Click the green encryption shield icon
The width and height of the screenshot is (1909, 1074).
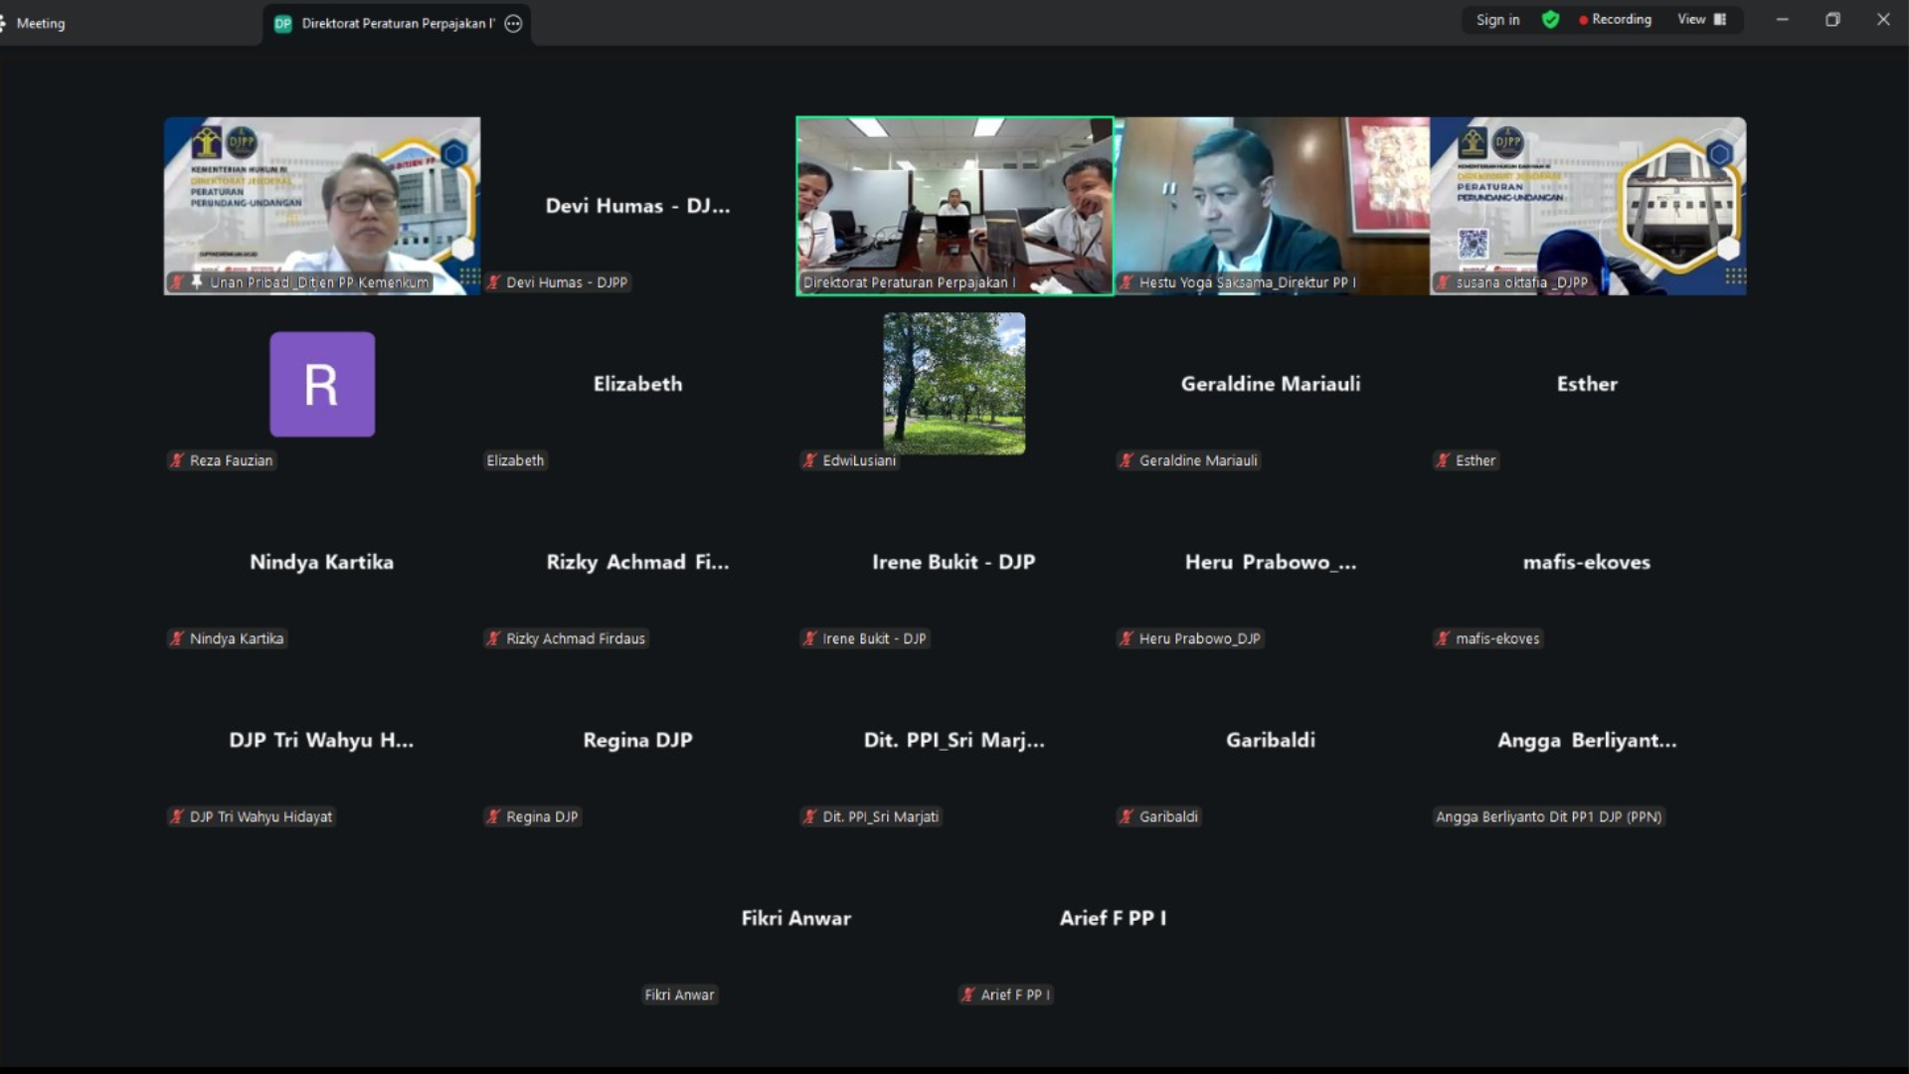point(1550,19)
